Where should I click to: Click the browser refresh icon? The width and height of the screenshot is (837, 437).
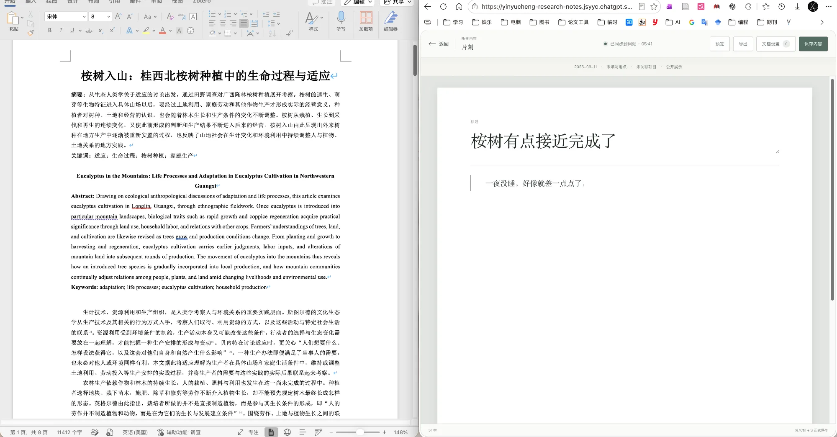pos(443,7)
